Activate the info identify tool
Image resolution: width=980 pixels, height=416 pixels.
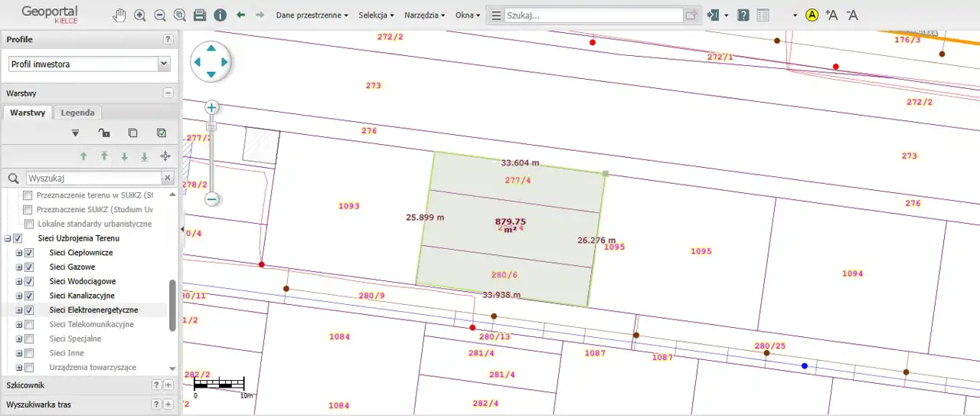point(220,15)
